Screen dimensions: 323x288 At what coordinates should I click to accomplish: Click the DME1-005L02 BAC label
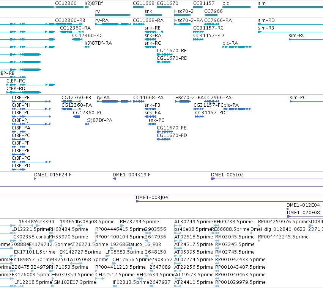[x=227, y=175]
